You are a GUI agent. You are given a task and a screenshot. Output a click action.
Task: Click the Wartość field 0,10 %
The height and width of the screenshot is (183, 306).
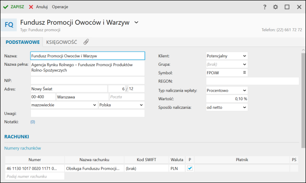227,99
